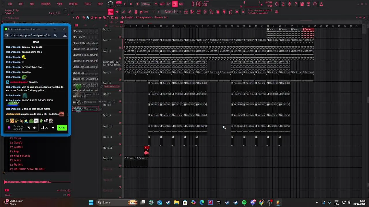Click the green Chat send button
The image size is (369, 207).
[x=62, y=128]
